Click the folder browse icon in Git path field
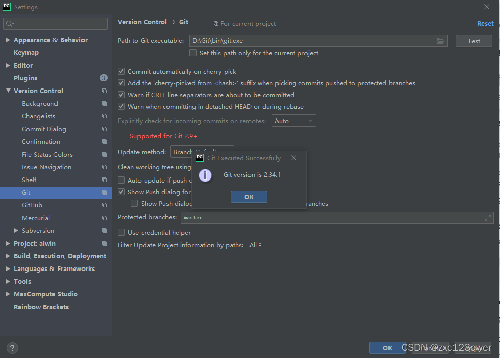 click(x=440, y=41)
